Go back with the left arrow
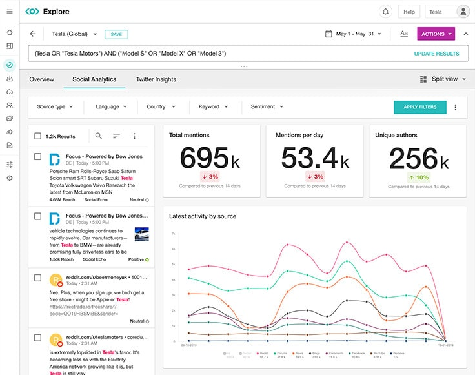Image resolution: width=475 pixels, height=375 pixels. [33, 34]
